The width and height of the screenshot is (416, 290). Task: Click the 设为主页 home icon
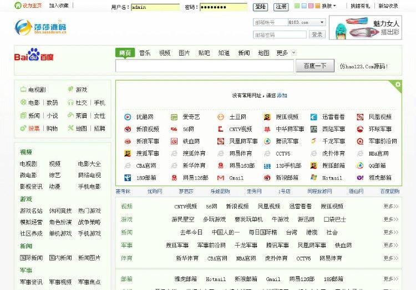tap(18, 6)
